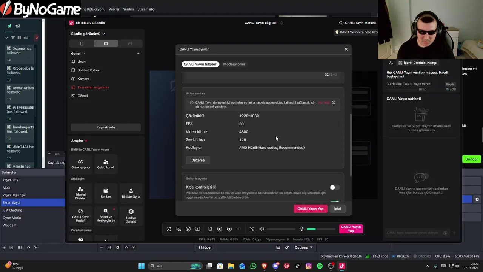Switch to the Moderatörler tab
The width and height of the screenshot is (483, 272).
(234, 64)
